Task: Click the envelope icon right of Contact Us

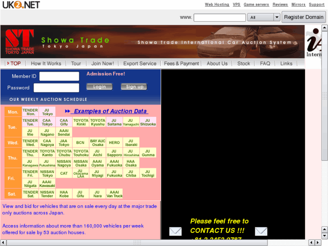Action: pos(261,231)
